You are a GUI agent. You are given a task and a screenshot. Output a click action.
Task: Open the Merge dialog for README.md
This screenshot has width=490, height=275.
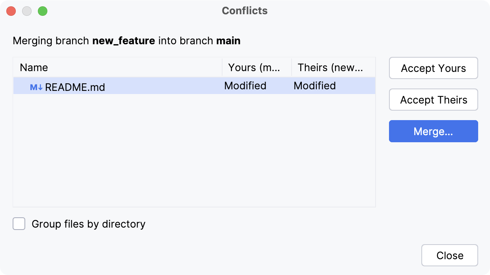(x=433, y=131)
